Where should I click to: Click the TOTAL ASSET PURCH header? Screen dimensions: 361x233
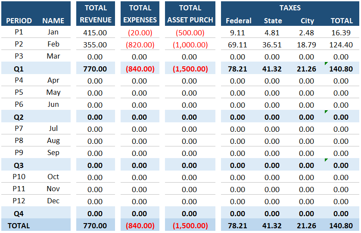pos(190,14)
